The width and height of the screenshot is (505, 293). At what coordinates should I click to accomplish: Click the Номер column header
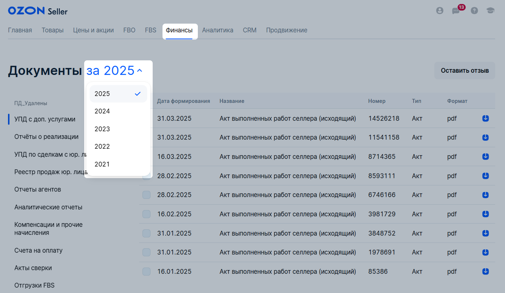(377, 101)
